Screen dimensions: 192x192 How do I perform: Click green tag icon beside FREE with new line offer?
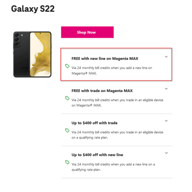(67, 66)
